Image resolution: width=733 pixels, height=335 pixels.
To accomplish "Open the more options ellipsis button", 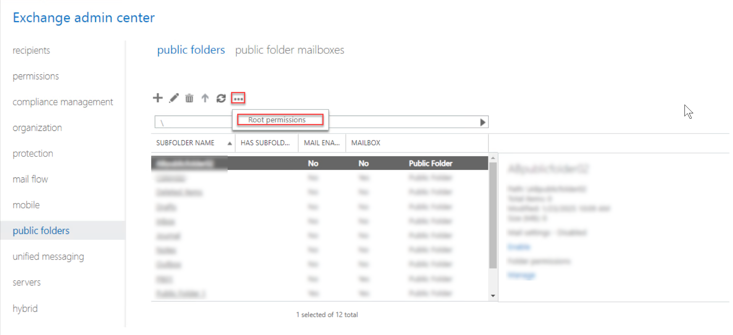I will click(x=238, y=98).
